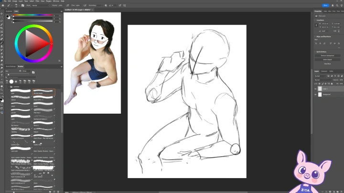Click the Lock position icon in Layers

(x=325, y=83)
